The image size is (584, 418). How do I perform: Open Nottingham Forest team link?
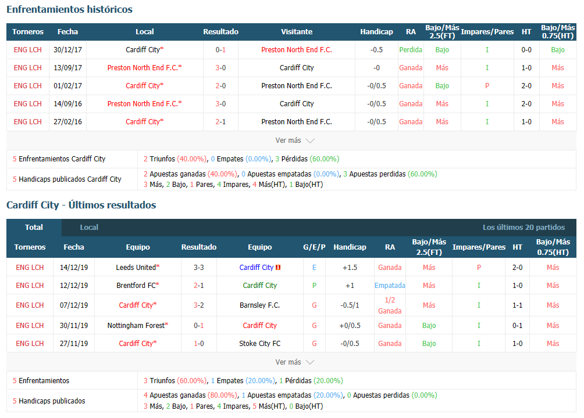click(137, 325)
